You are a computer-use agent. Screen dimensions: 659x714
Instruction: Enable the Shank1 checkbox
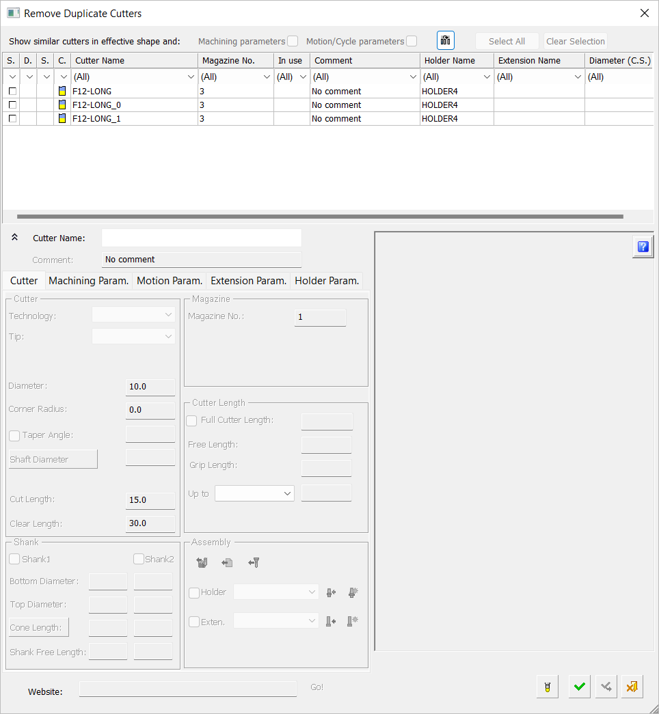(14, 559)
